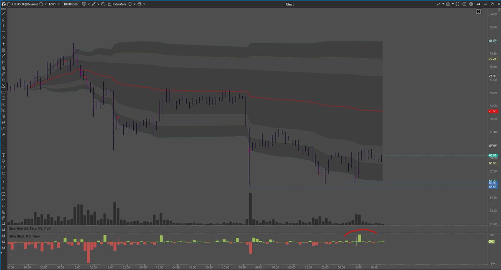The width and height of the screenshot is (501, 270).
Task: Click the 65.56 blue price label
Action: 492,187
